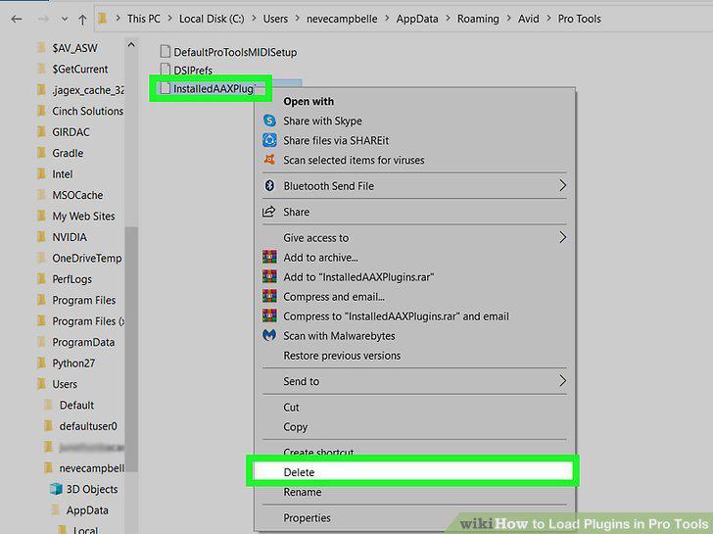Click the navigation pane scrollbar thumb
Image resolution: width=713 pixels, height=534 pixels.
click(131, 349)
